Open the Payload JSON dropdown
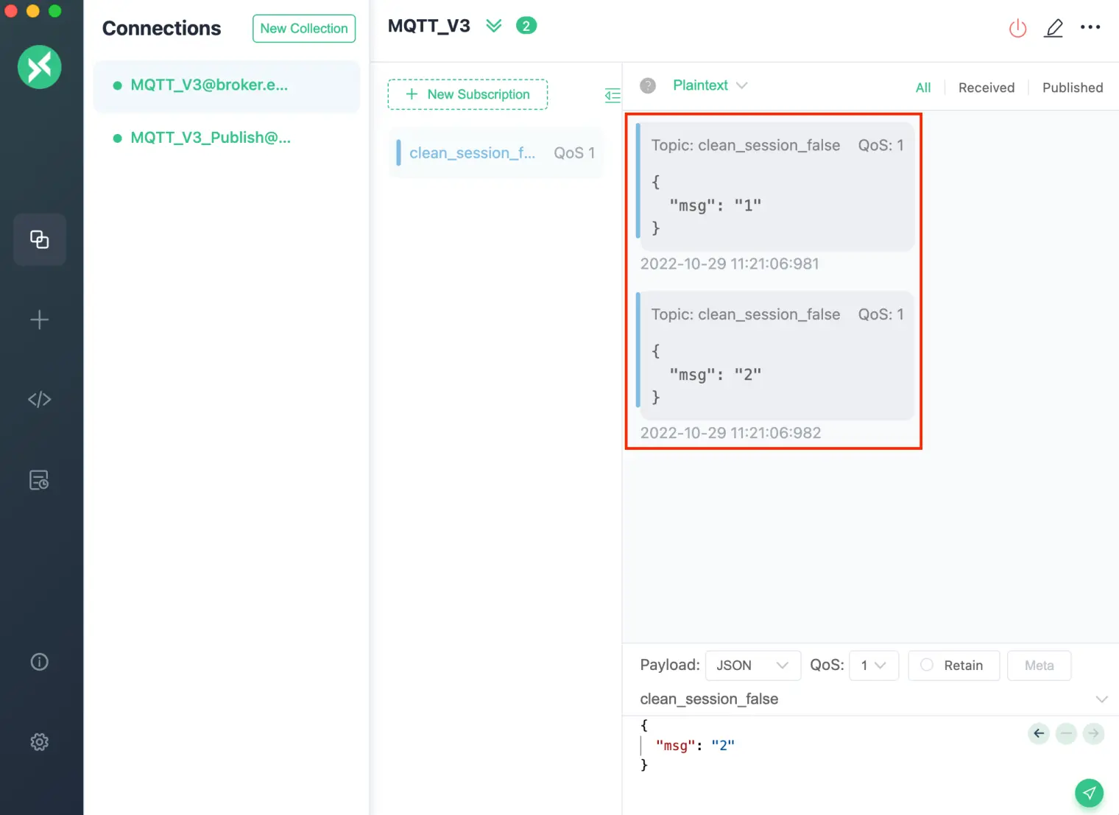The image size is (1119, 815). (752, 665)
